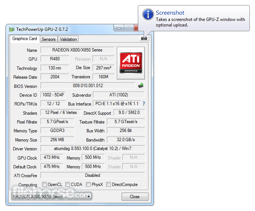Click the Default Clock value 475 MHz
255x211 pixels.
(52, 167)
